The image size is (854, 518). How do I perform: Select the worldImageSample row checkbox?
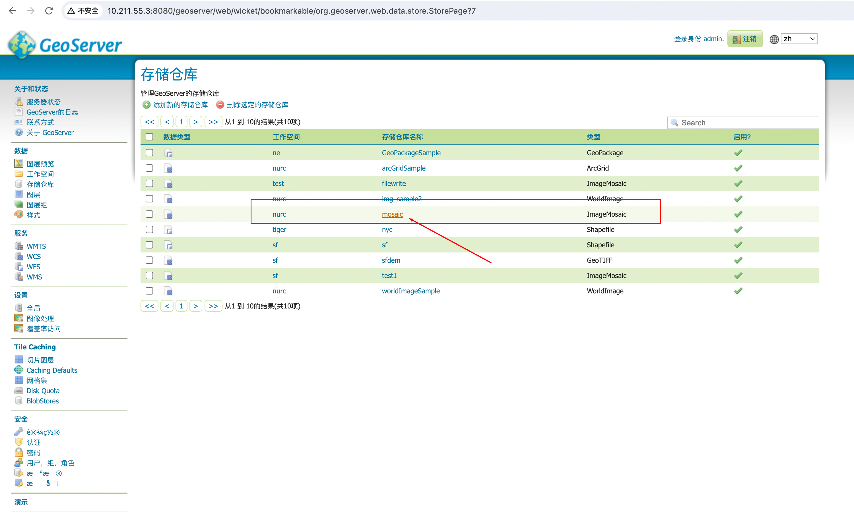(x=149, y=291)
